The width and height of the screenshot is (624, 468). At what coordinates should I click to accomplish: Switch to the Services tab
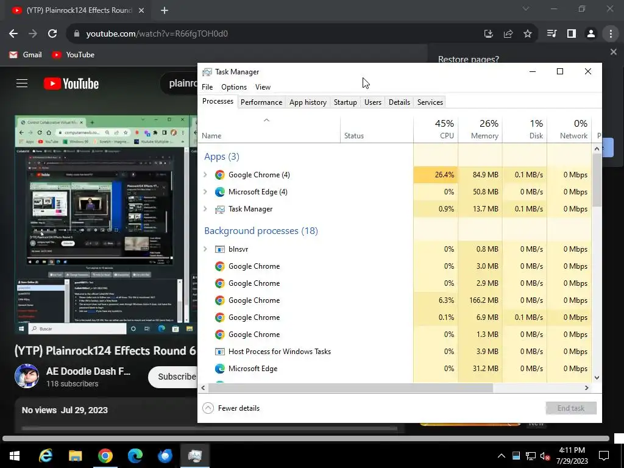coord(430,102)
